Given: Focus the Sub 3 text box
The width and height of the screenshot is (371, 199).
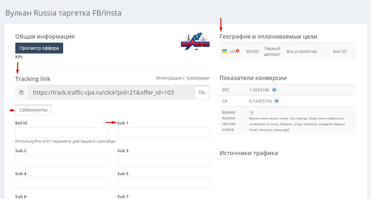Looking at the screenshot, I should coord(163,160).
